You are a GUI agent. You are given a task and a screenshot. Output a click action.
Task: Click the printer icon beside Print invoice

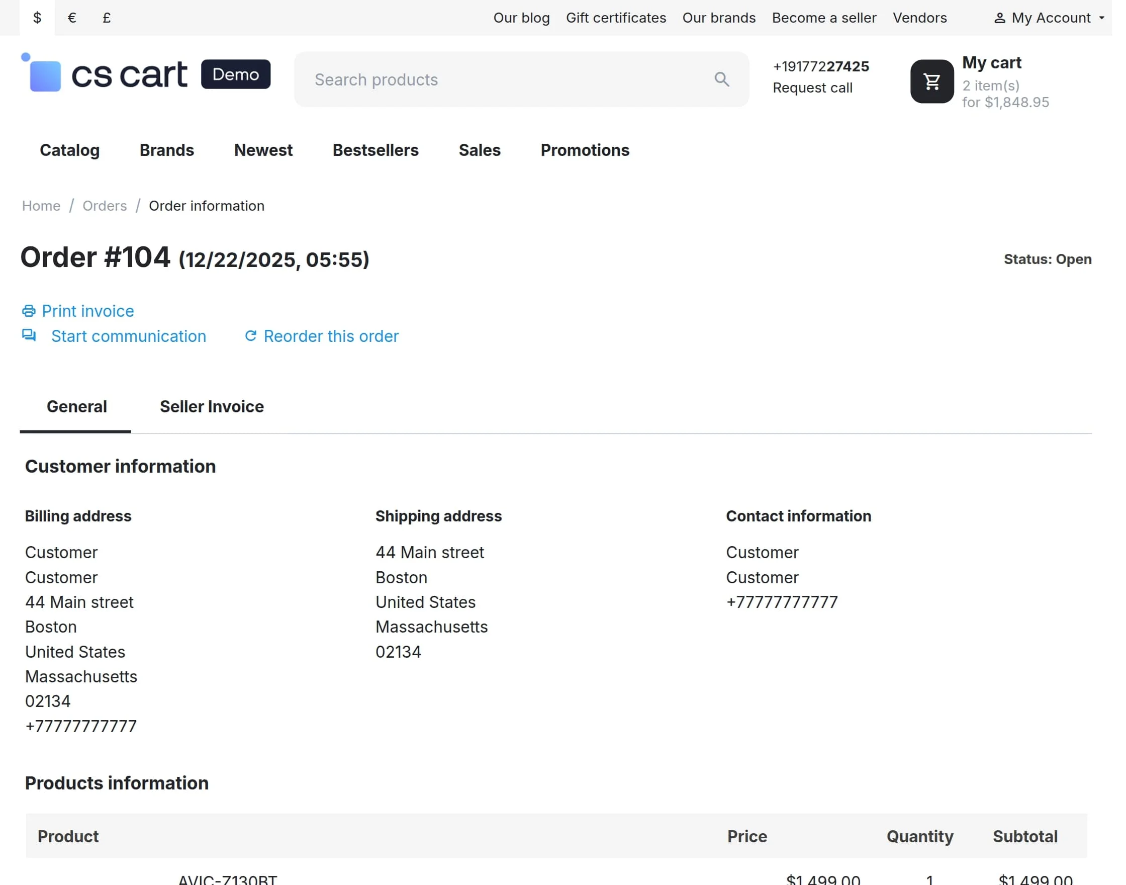click(29, 311)
